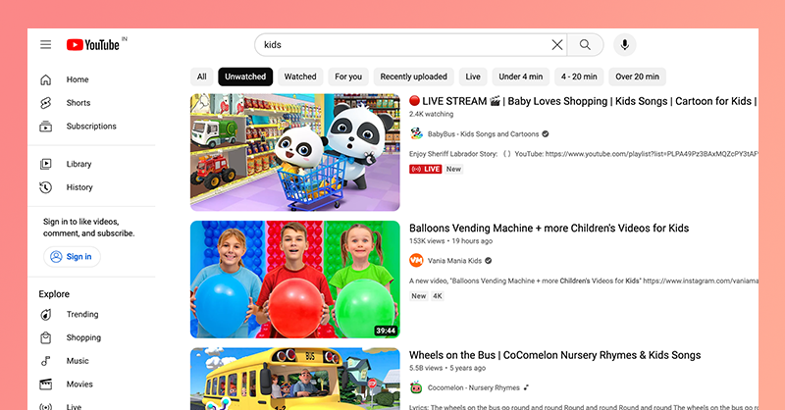Viewport: 785px width, 410px height.
Task: Click the Home house icon
Action: [45, 79]
